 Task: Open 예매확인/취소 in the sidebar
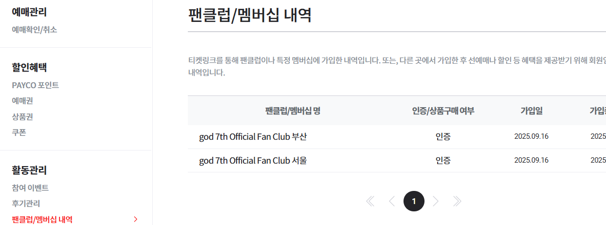coord(35,30)
